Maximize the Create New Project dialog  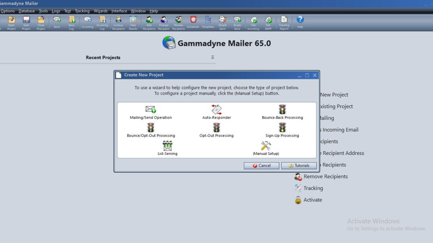tap(307, 75)
